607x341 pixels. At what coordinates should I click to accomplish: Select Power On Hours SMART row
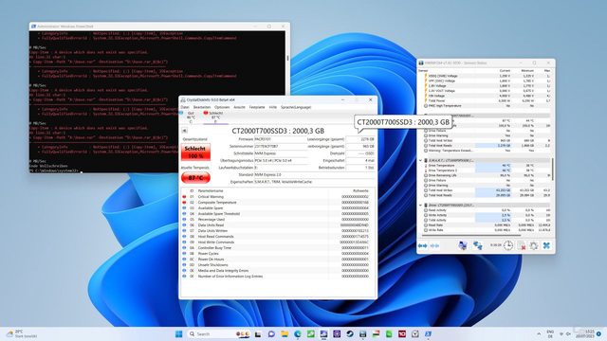[276, 259]
